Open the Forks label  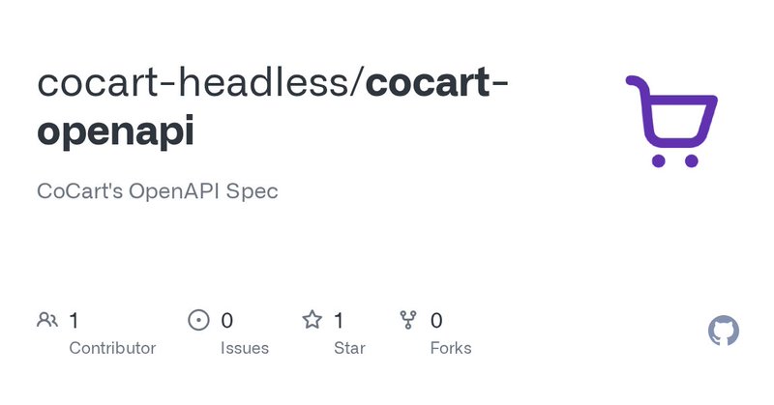tap(451, 348)
